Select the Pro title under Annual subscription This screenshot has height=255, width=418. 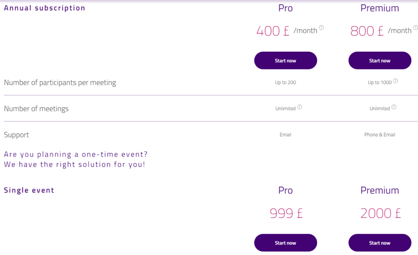285,8
